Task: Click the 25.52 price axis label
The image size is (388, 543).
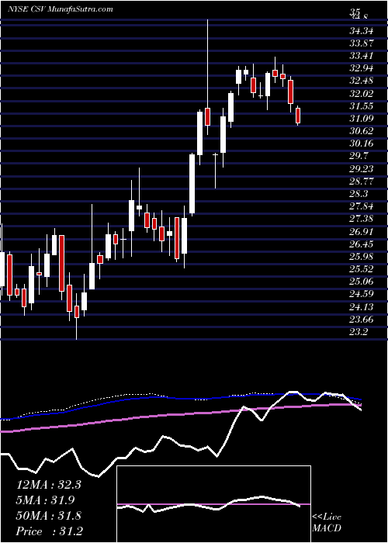Action: [361, 268]
